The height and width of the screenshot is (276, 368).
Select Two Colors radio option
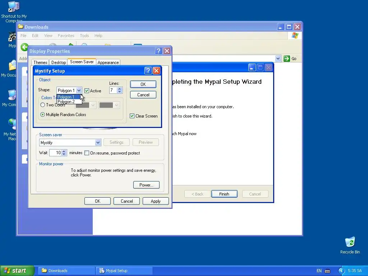point(42,105)
